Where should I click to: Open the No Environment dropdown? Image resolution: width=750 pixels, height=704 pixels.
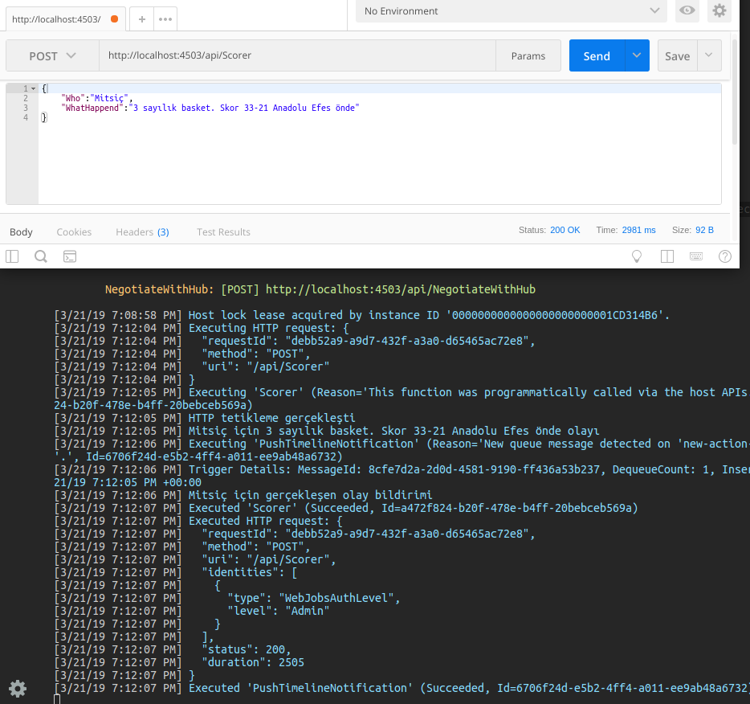[x=512, y=11]
